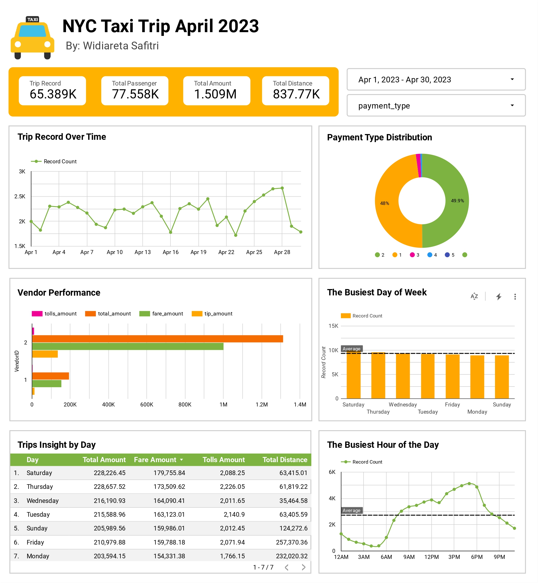Click the Total Distance 837.77K scorecard
This screenshot has height=583, width=538.
coord(296,91)
